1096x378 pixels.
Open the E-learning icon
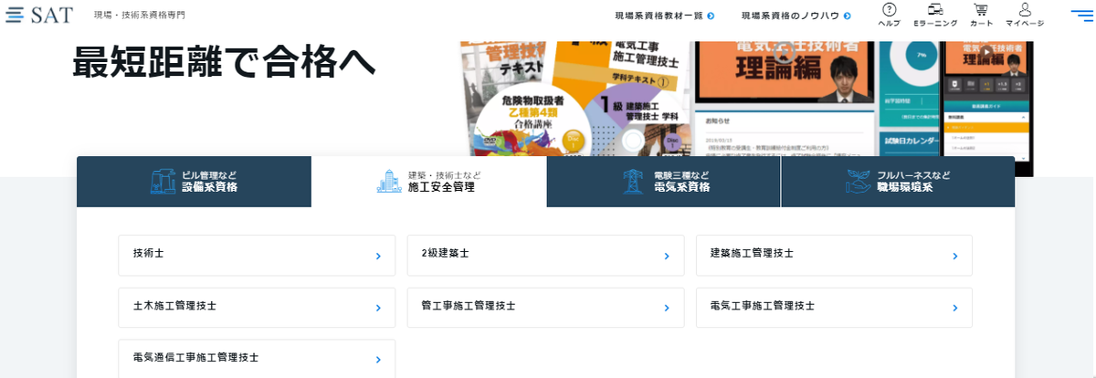tap(935, 15)
